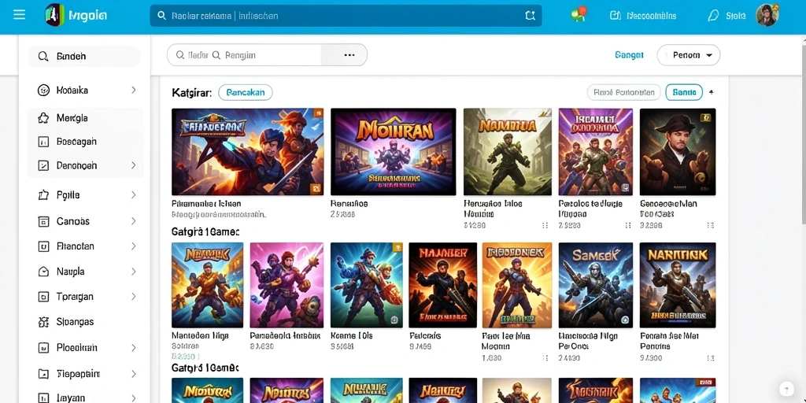Click the magnifier icon in the top search bar
Image resolution: width=806 pixels, height=403 pixels.
pyautogui.click(x=162, y=16)
